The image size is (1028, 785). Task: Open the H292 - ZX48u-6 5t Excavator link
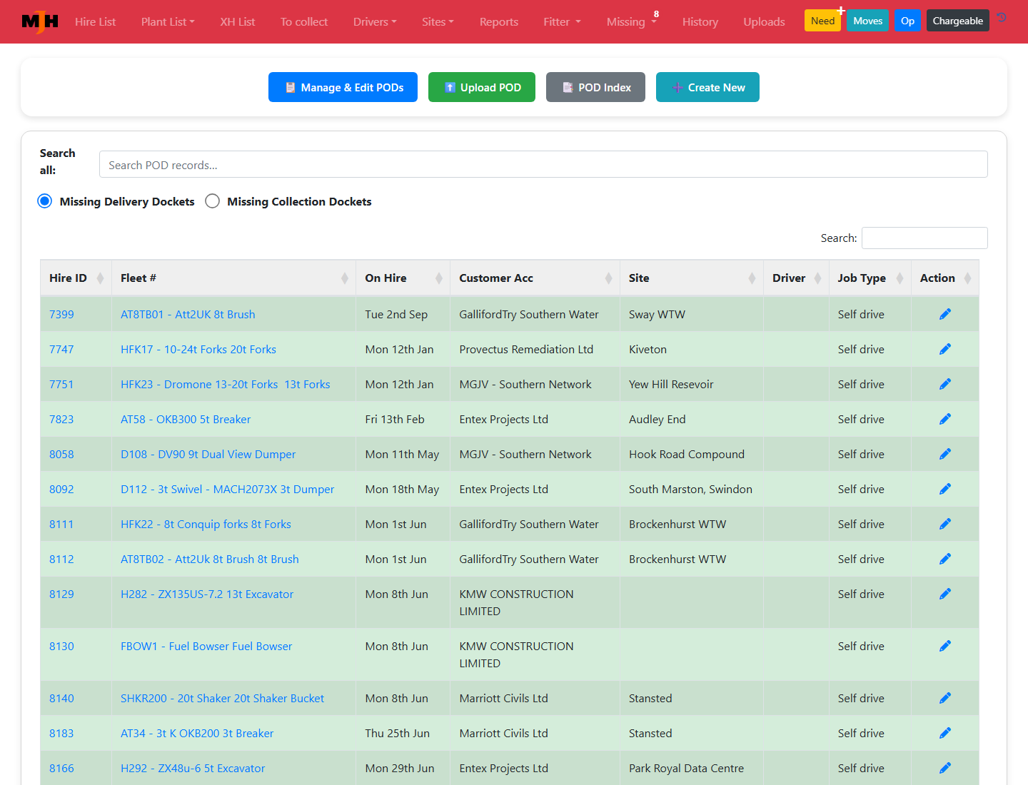(x=193, y=768)
